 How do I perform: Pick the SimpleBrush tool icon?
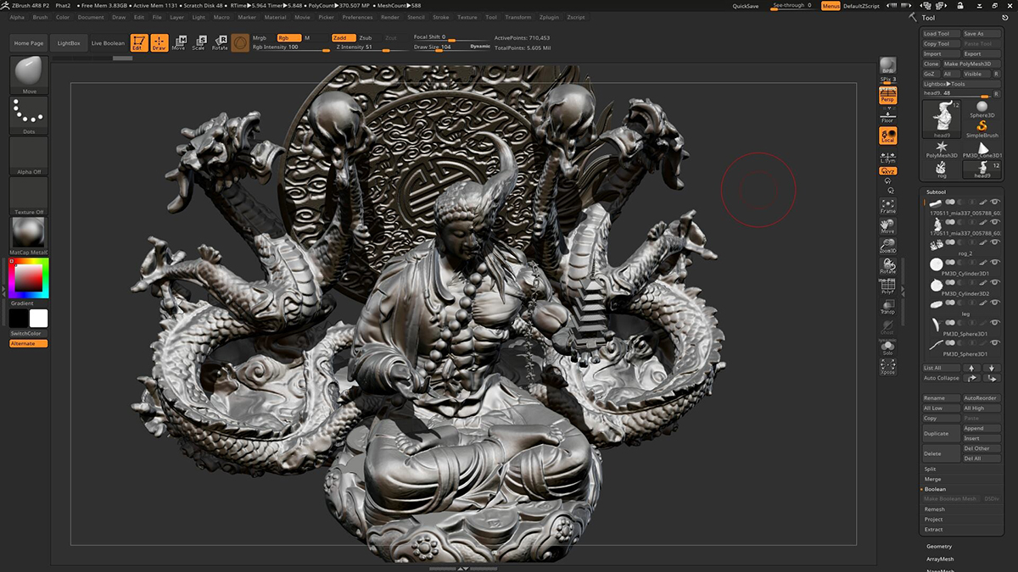[982, 126]
